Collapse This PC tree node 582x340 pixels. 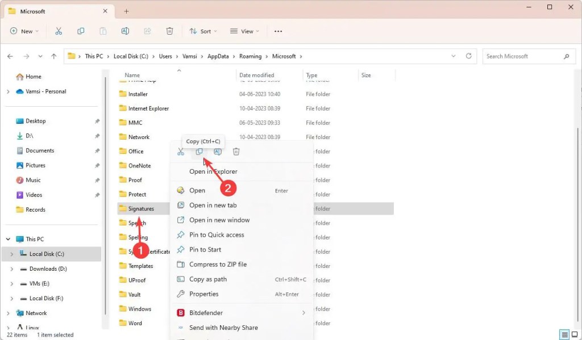pos(8,239)
